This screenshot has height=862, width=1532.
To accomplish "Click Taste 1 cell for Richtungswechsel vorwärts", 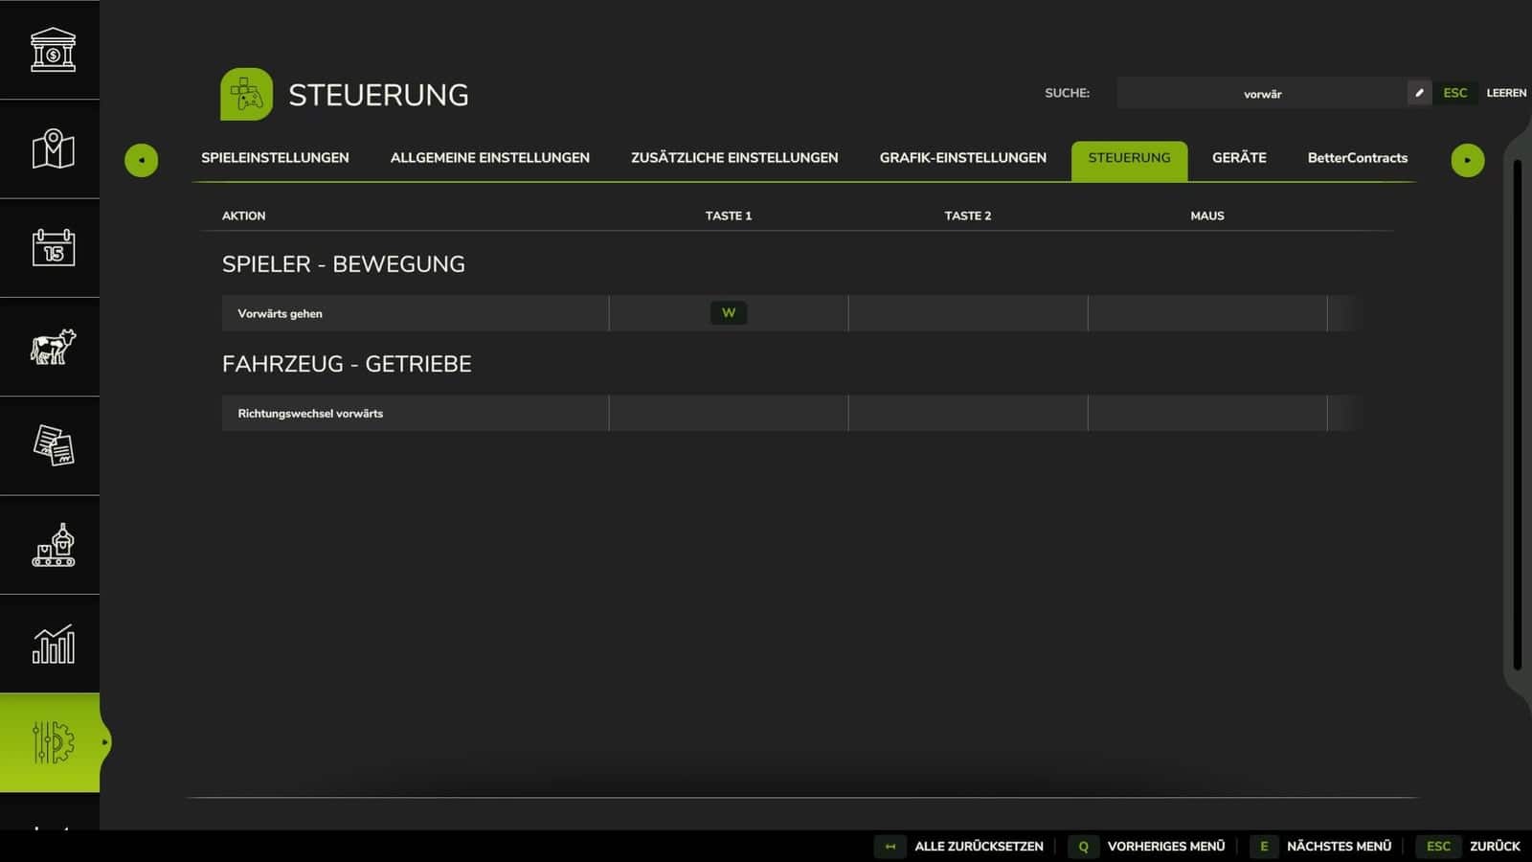I will click(729, 413).
